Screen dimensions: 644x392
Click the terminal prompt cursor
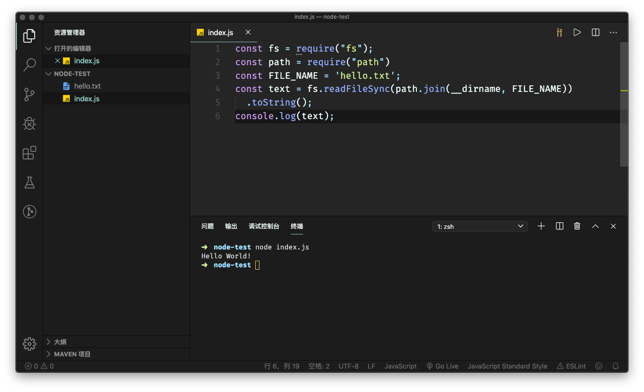tap(257, 265)
